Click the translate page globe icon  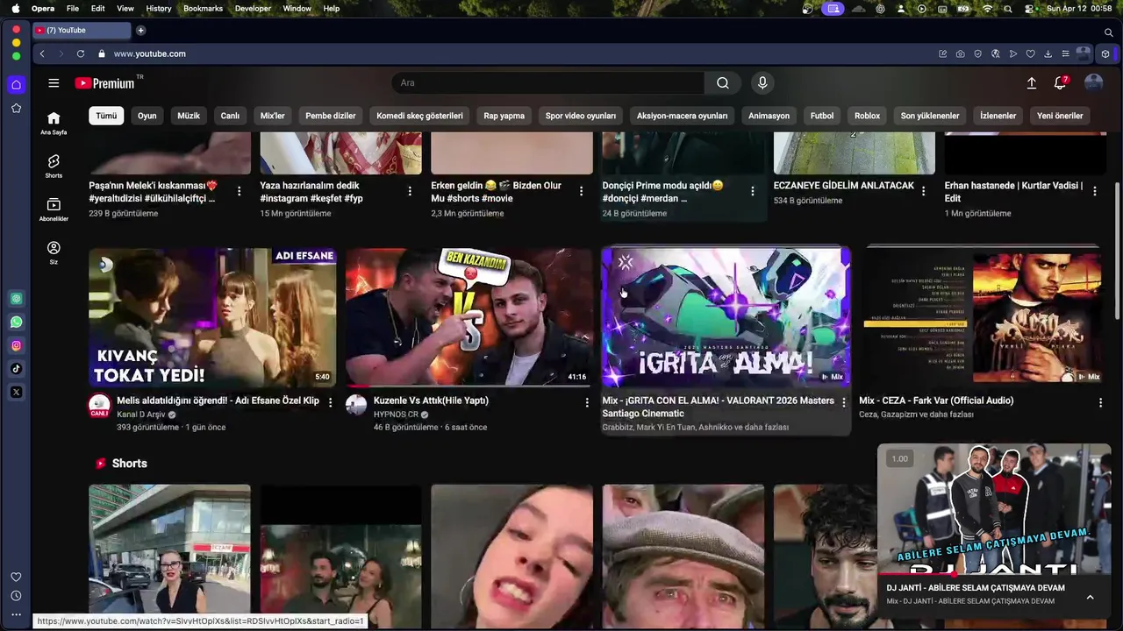(x=996, y=53)
